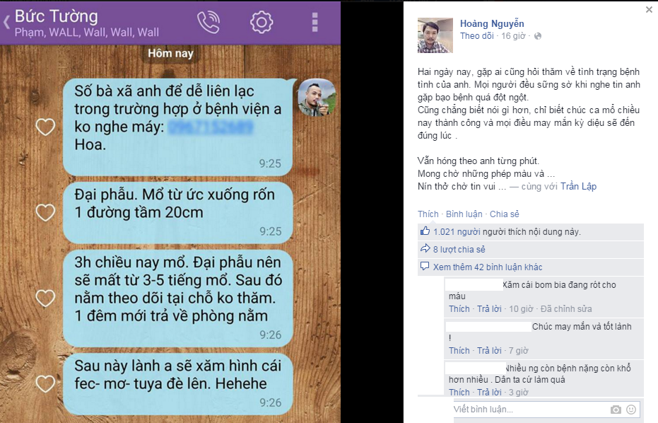Go back using the left chevron
Image resolution: width=658 pixels, height=423 pixels.
[6, 22]
